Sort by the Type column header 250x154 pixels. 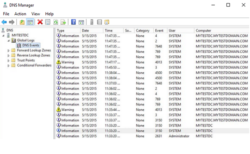tap(68, 31)
